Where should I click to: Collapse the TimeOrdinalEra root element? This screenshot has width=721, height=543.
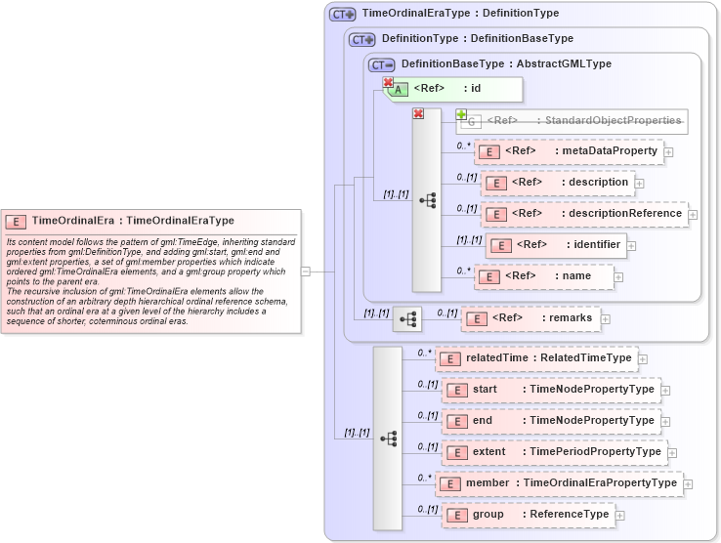pyautogui.click(x=306, y=271)
